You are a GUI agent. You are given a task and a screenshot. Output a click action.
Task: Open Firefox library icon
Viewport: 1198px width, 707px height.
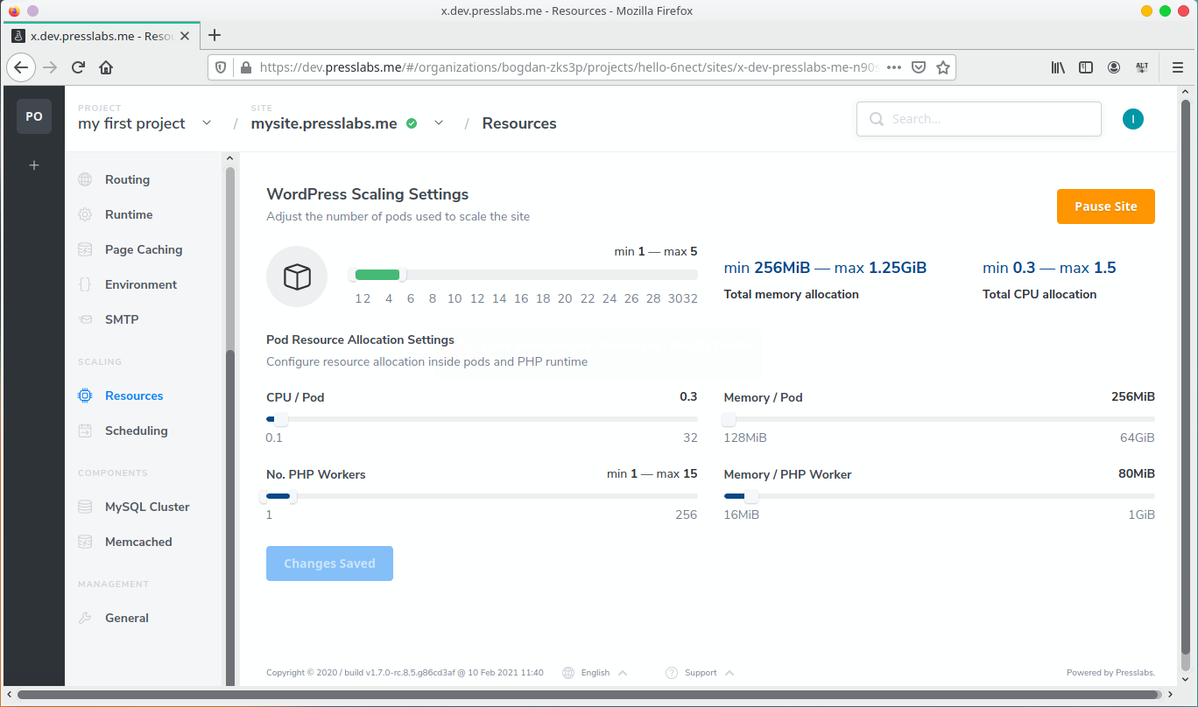pyautogui.click(x=1058, y=67)
